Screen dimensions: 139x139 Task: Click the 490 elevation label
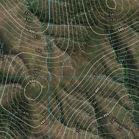(x=35, y=75)
